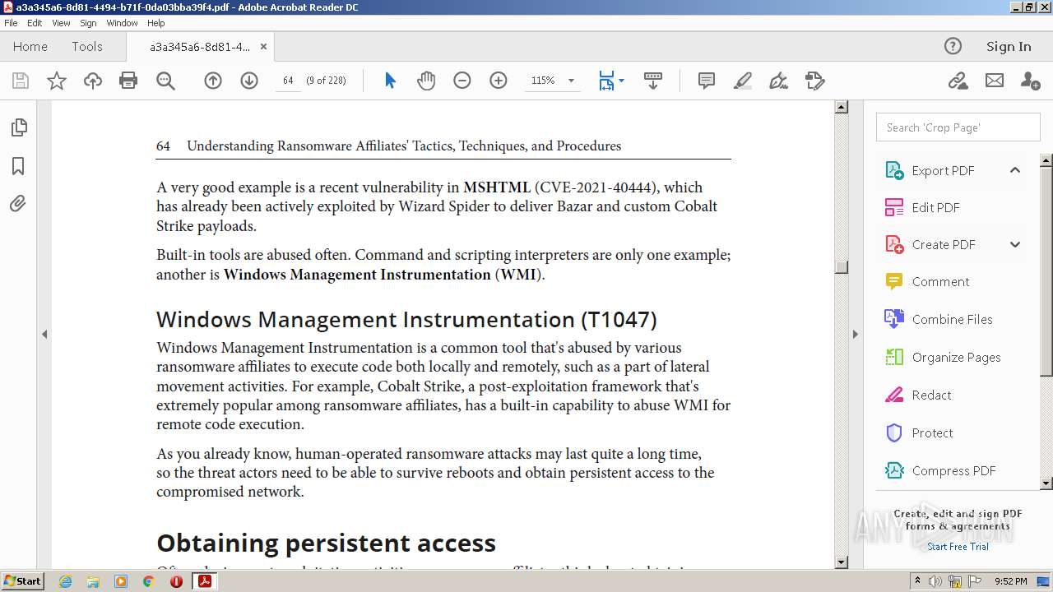Open file explorer folder on taskbar

(x=93, y=581)
